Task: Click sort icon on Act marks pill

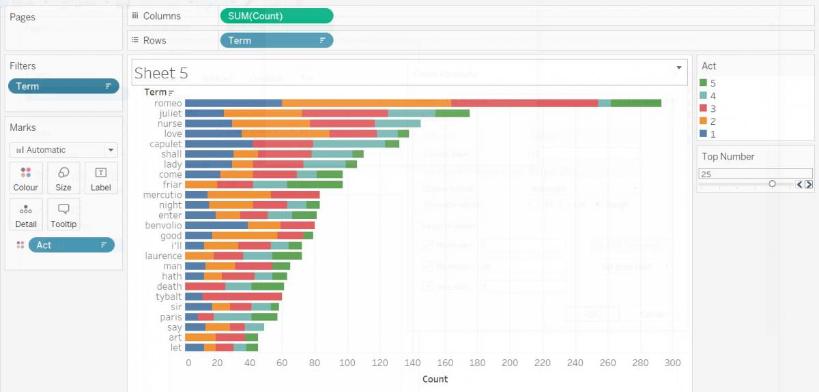Action: pos(104,245)
